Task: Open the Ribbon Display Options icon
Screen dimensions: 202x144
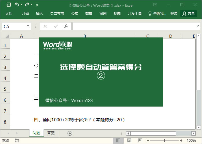Action: [155, 5]
